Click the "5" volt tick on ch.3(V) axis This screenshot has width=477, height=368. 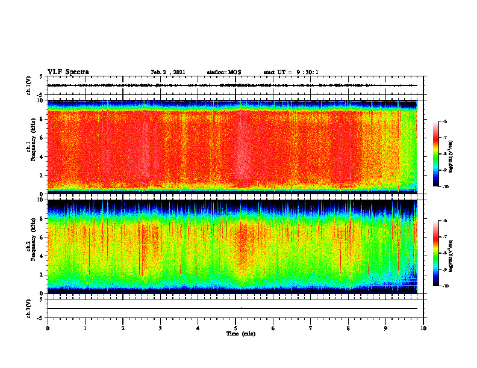tap(42, 299)
